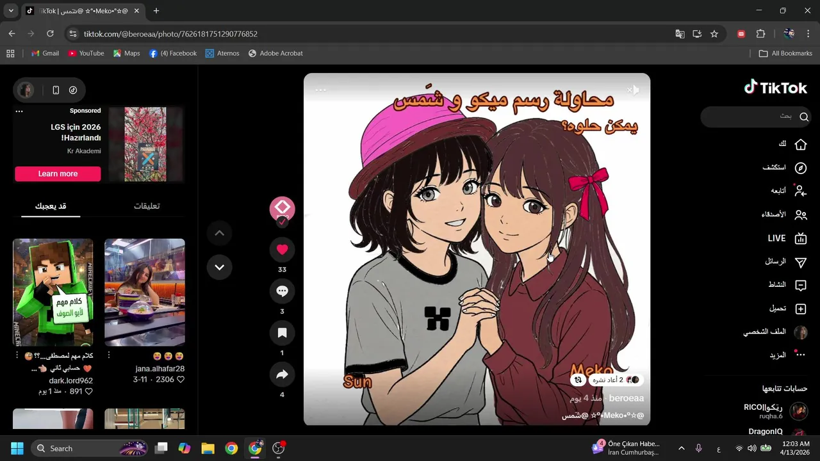Open the Upload plus icon

click(x=800, y=309)
